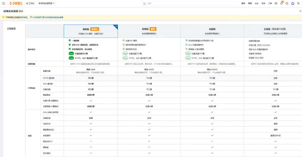The image size is (302, 157).
Task: Click the 订阅类型 label
Action: (11, 29)
